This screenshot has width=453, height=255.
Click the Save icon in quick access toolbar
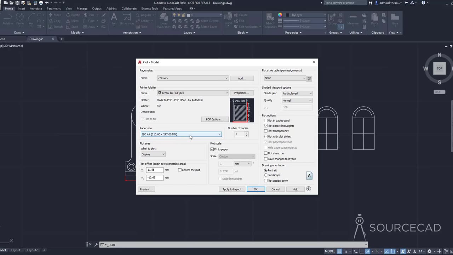click(17, 2)
